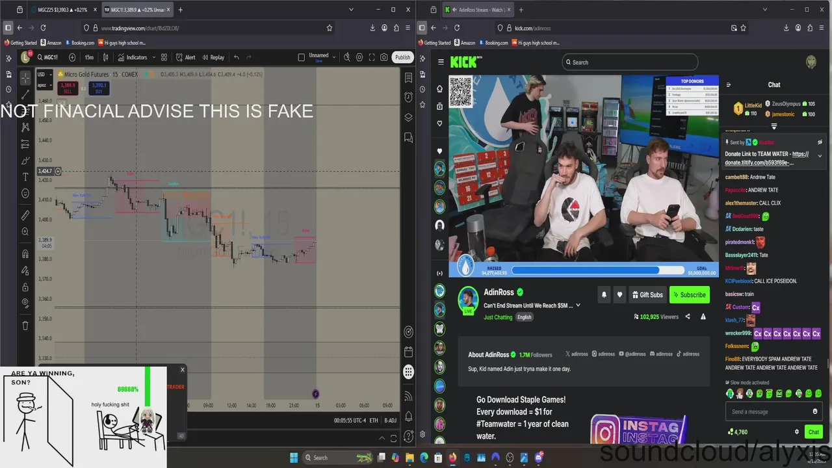The image size is (832, 468).
Task: Toggle ETH session setting
Action: coord(374,421)
